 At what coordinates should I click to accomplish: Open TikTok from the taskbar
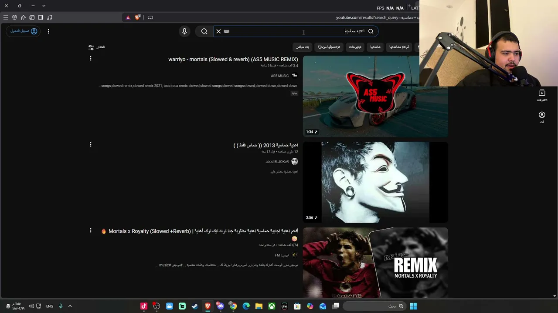[x=144, y=306]
